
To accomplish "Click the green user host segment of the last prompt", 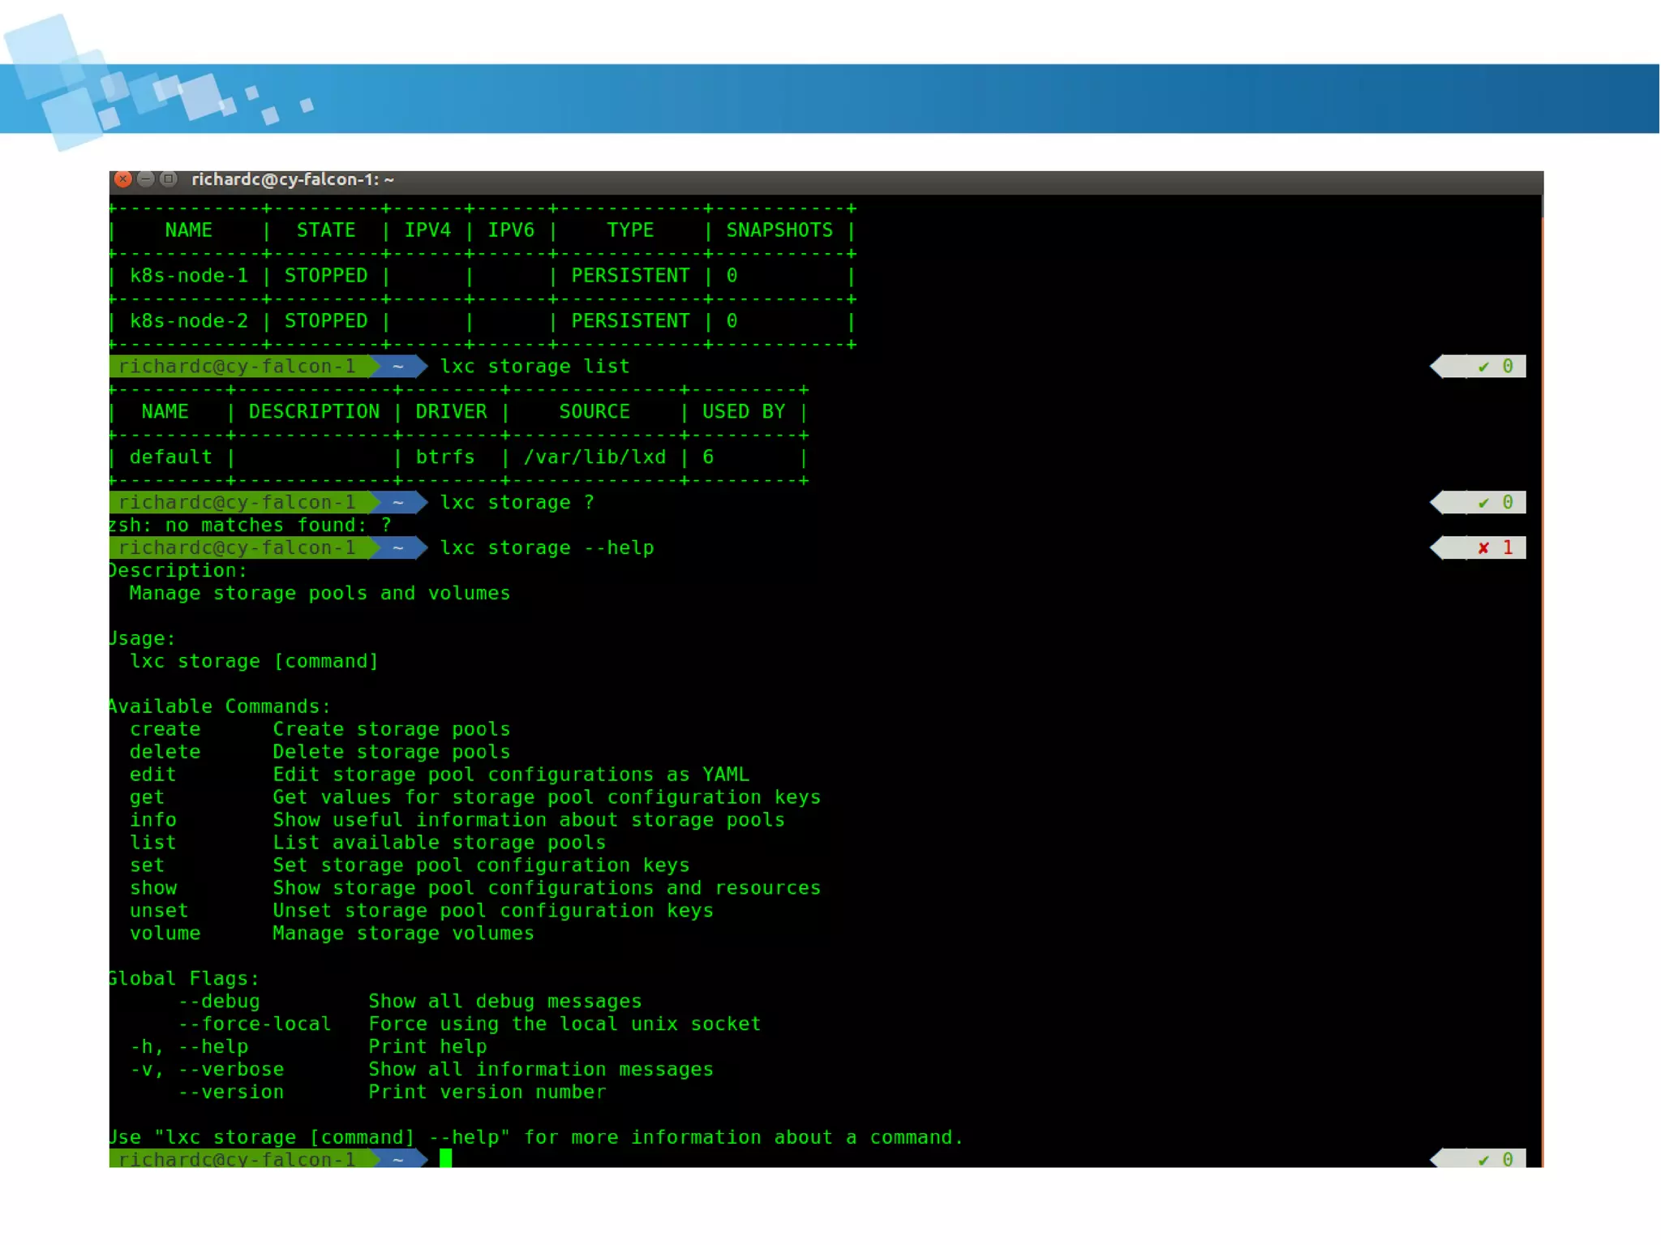I will click(x=237, y=1160).
